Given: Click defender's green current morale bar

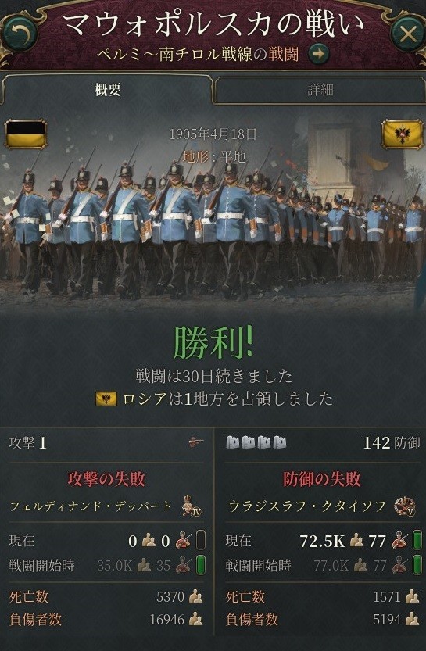Looking at the screenshot, I should pos(417,541).
